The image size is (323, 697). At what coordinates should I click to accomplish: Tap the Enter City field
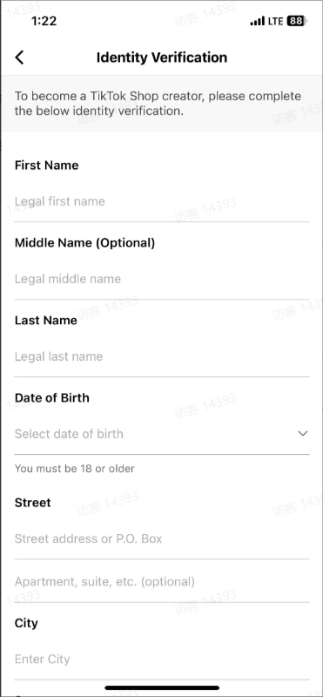(x=162, y=660)
